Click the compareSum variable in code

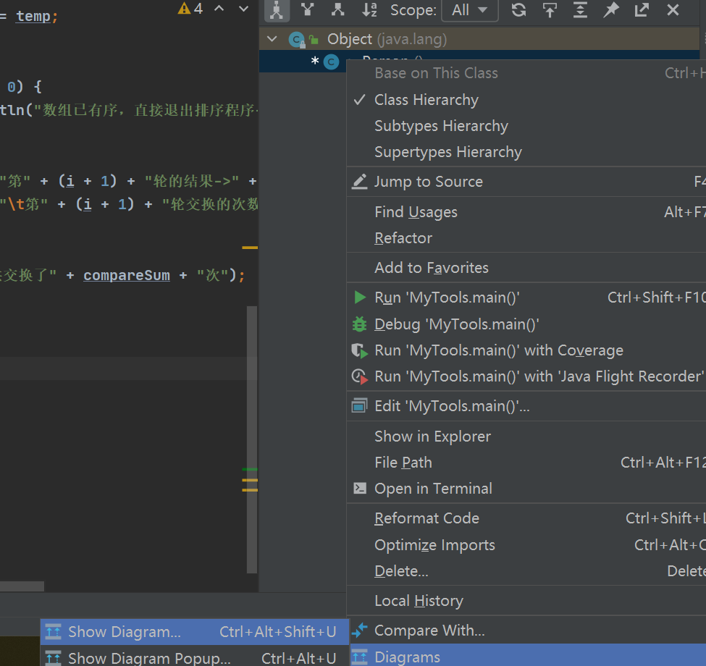pyautogui.click(x=127, y=275)
